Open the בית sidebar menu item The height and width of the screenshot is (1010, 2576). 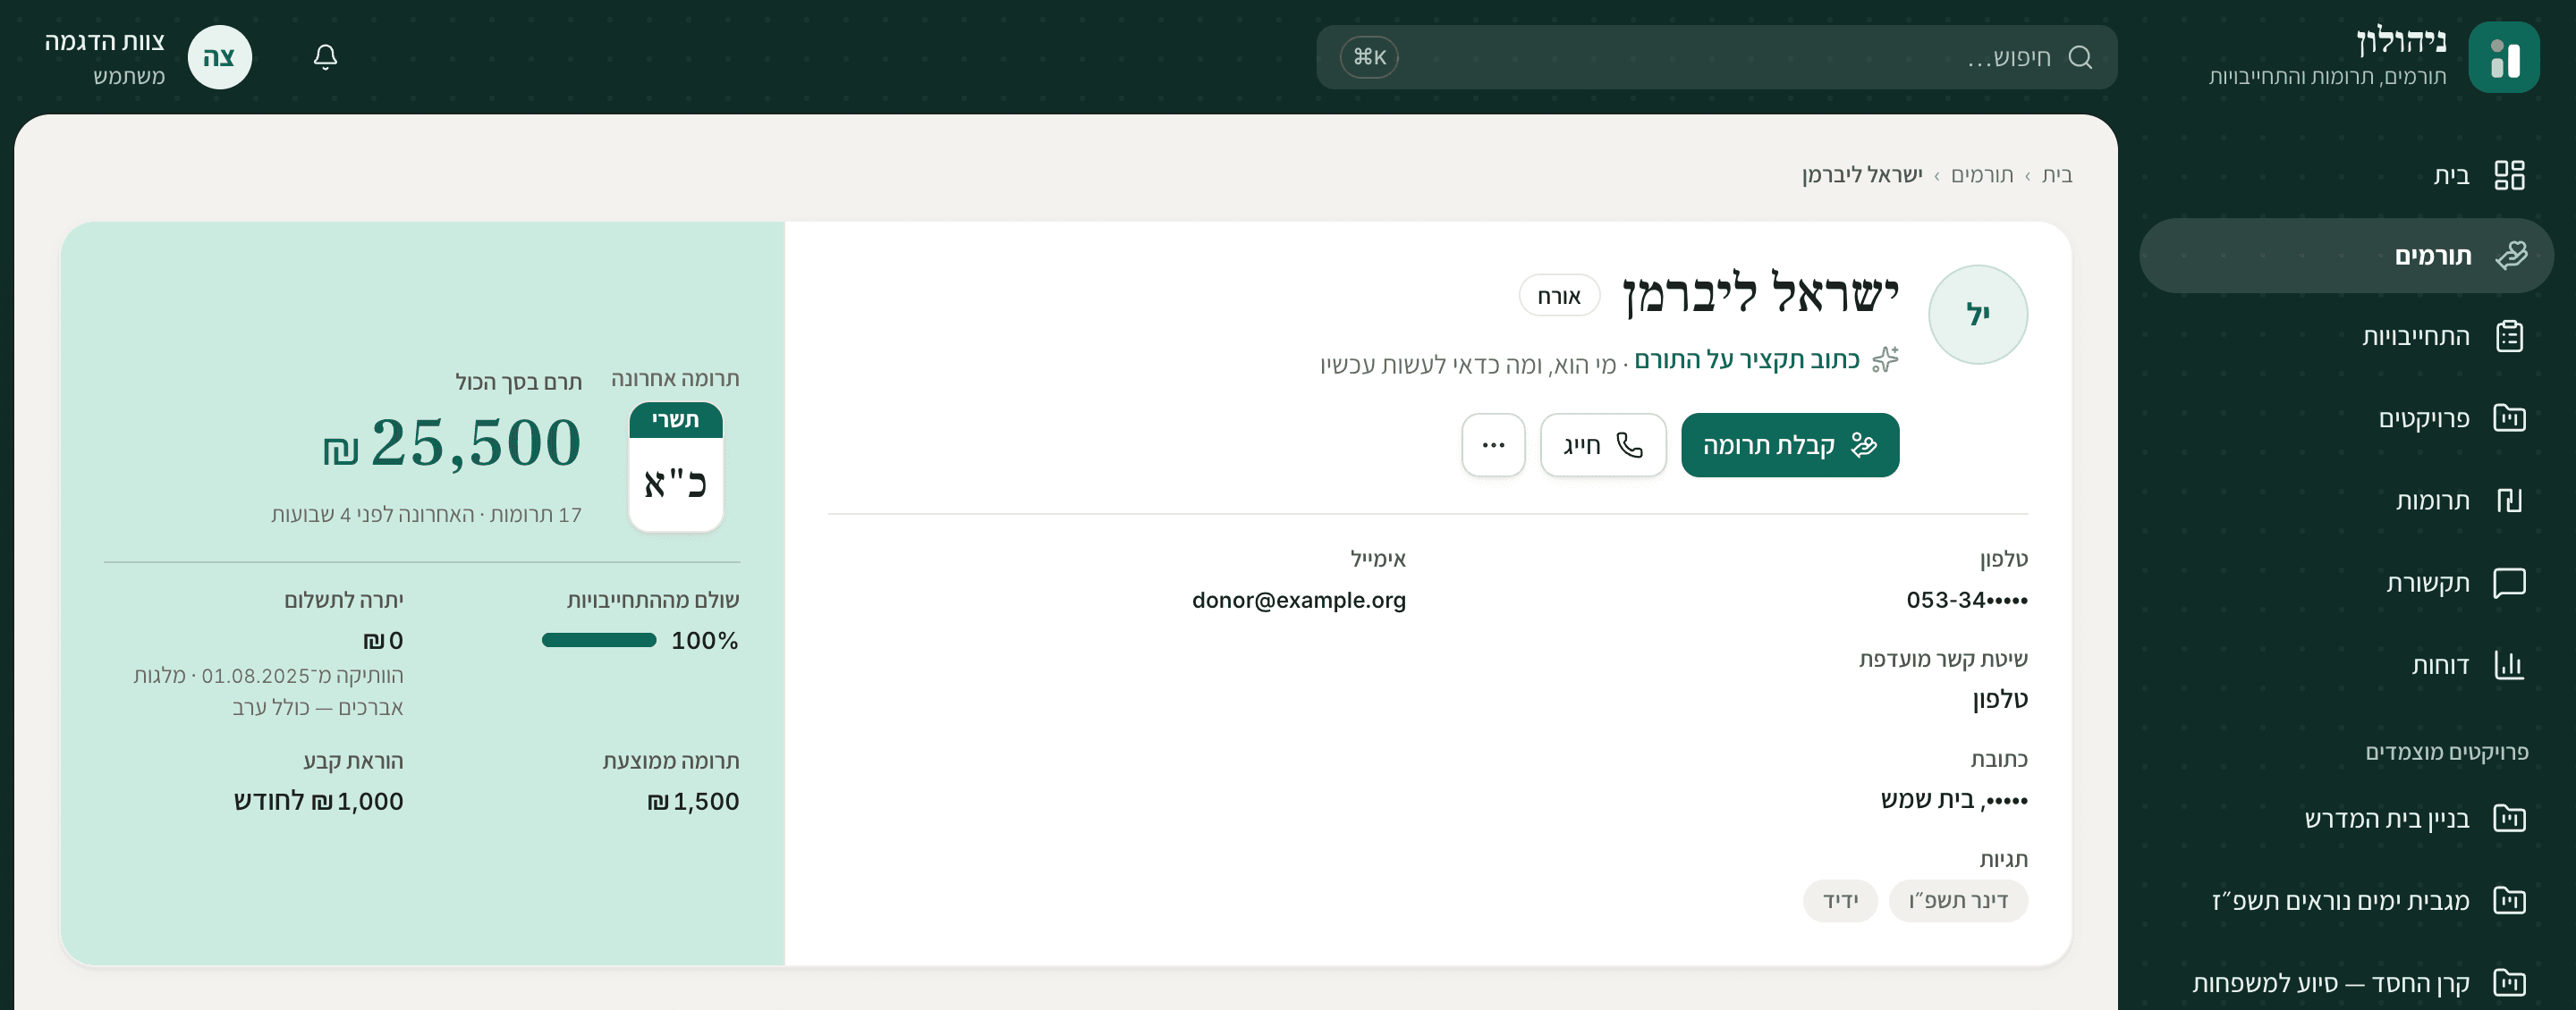[2346, 175]
